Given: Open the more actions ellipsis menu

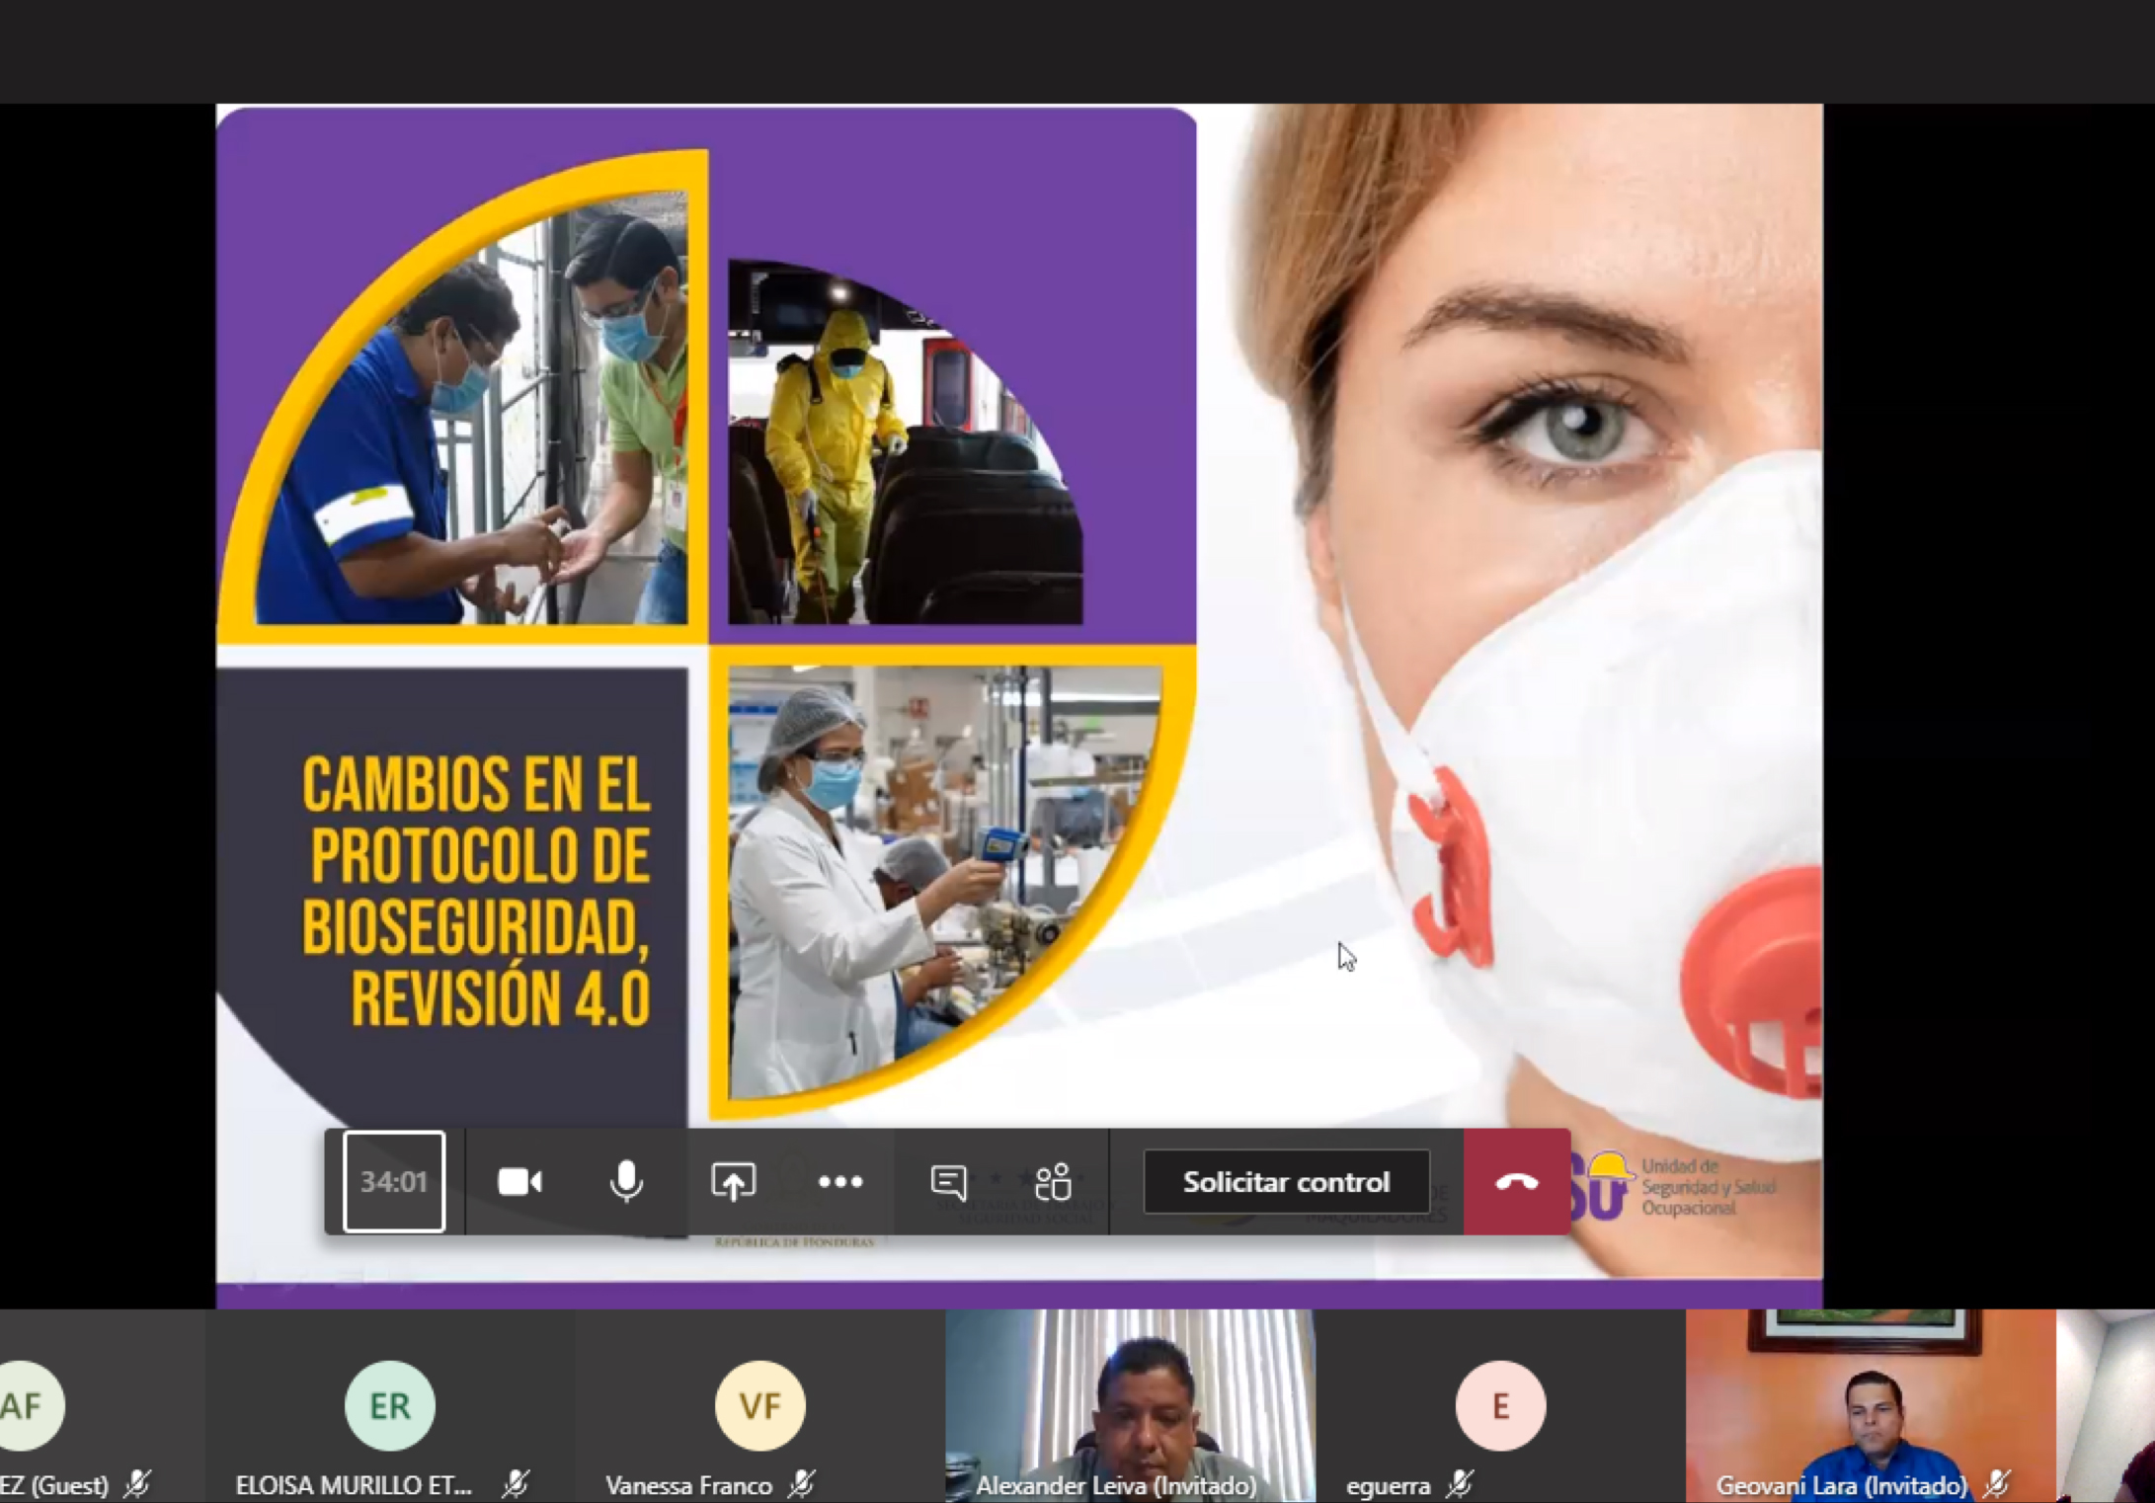Looking at the screenshot, I should (840, 1181).
